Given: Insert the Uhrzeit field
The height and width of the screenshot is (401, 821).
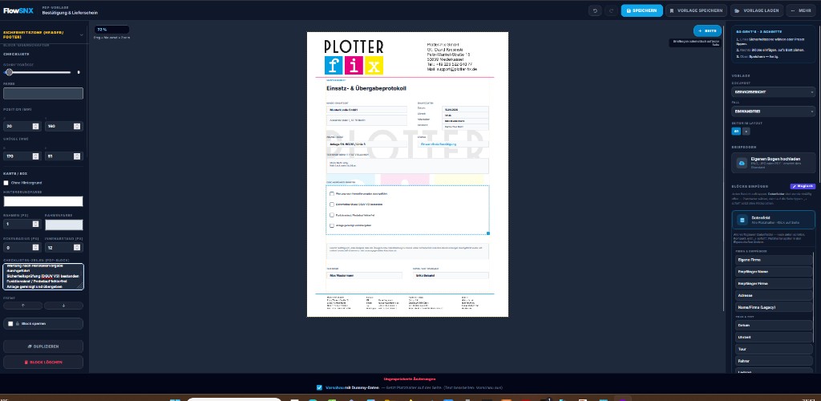Looking at the screenshot, I should [x=774, y=337].
